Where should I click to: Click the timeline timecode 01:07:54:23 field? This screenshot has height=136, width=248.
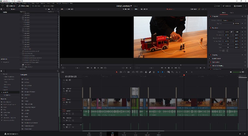pos(71,76)
